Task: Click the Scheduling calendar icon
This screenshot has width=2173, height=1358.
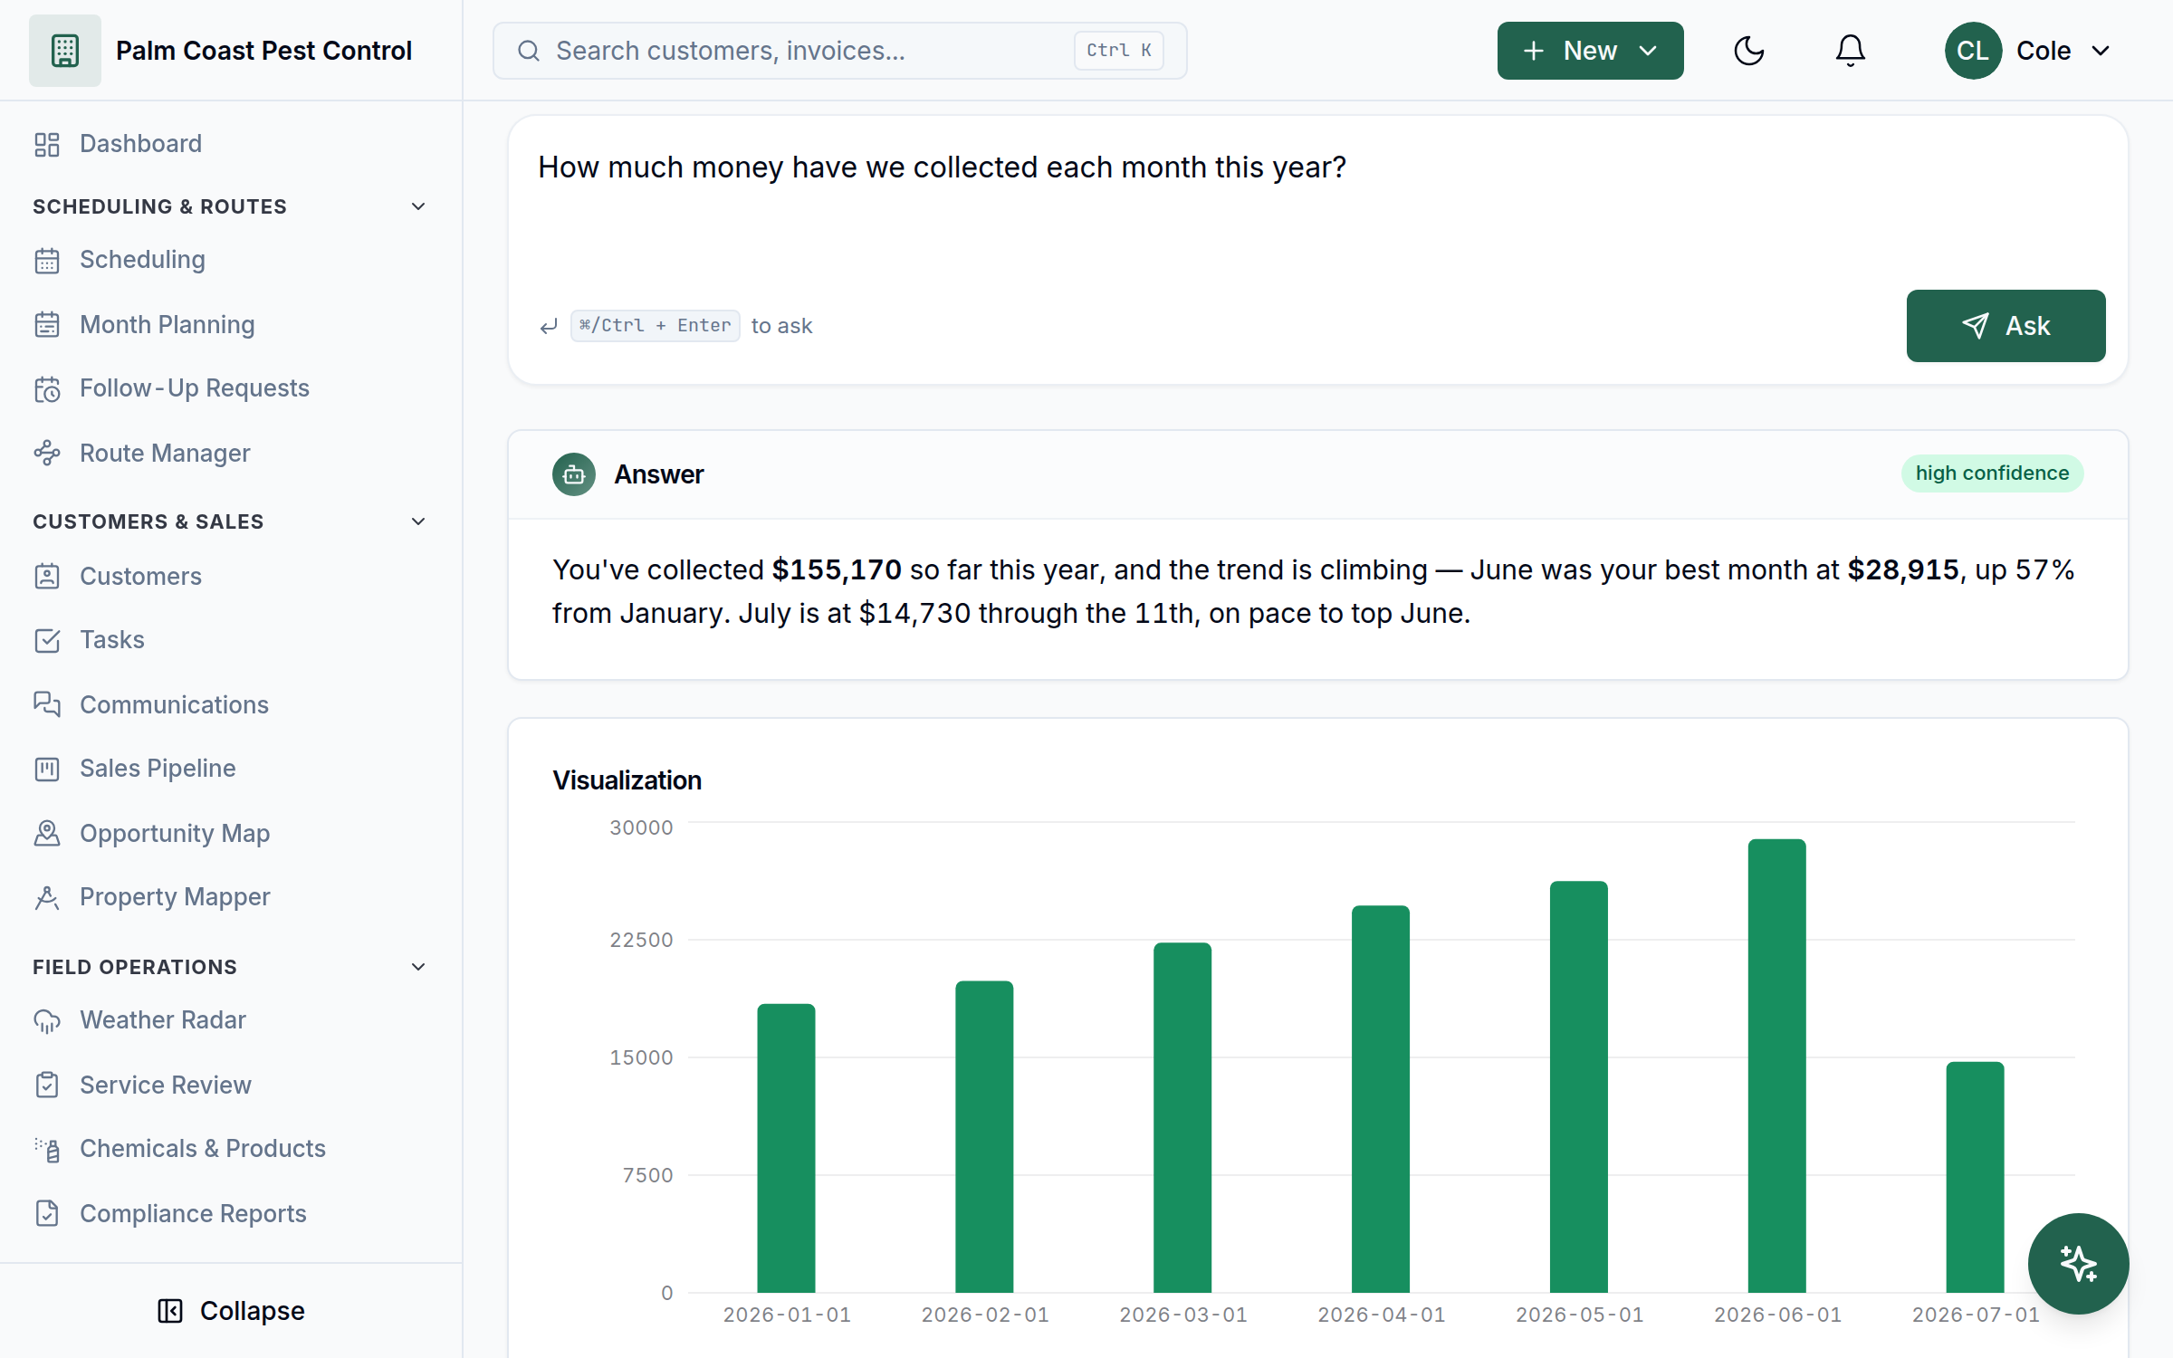Action: click(47, 261)
